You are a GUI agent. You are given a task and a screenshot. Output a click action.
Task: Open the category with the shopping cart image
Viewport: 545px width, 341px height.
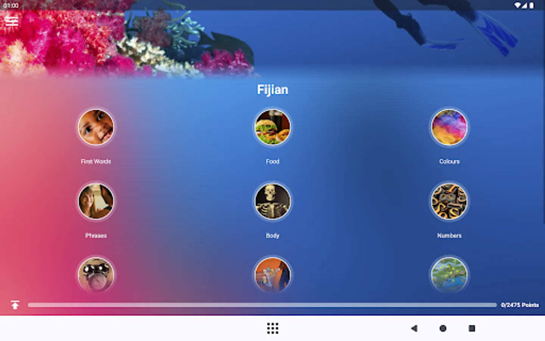[272, 275]
